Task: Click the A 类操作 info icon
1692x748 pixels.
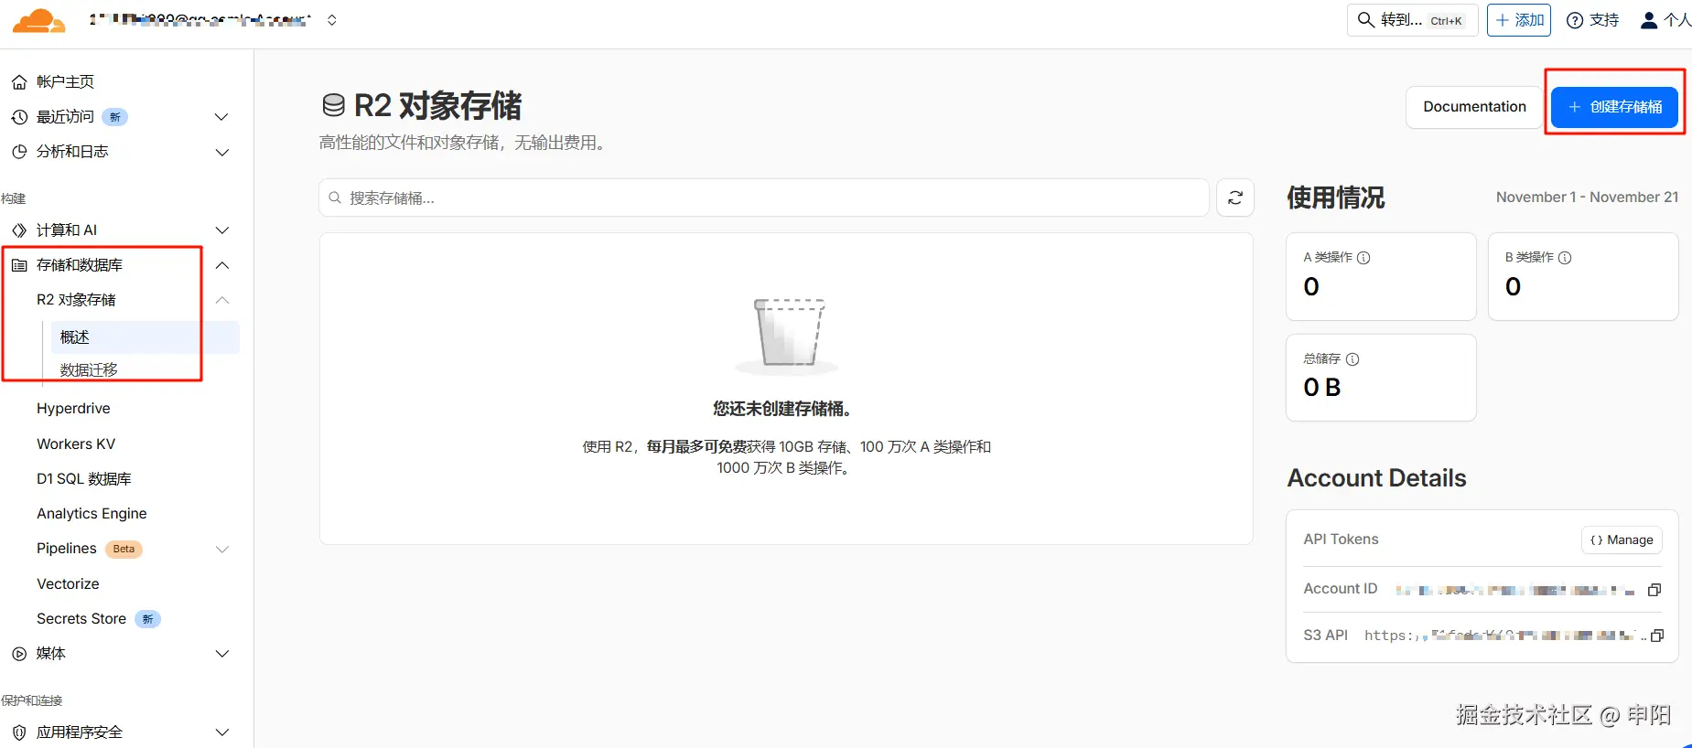Action: tap(1363, 258)
